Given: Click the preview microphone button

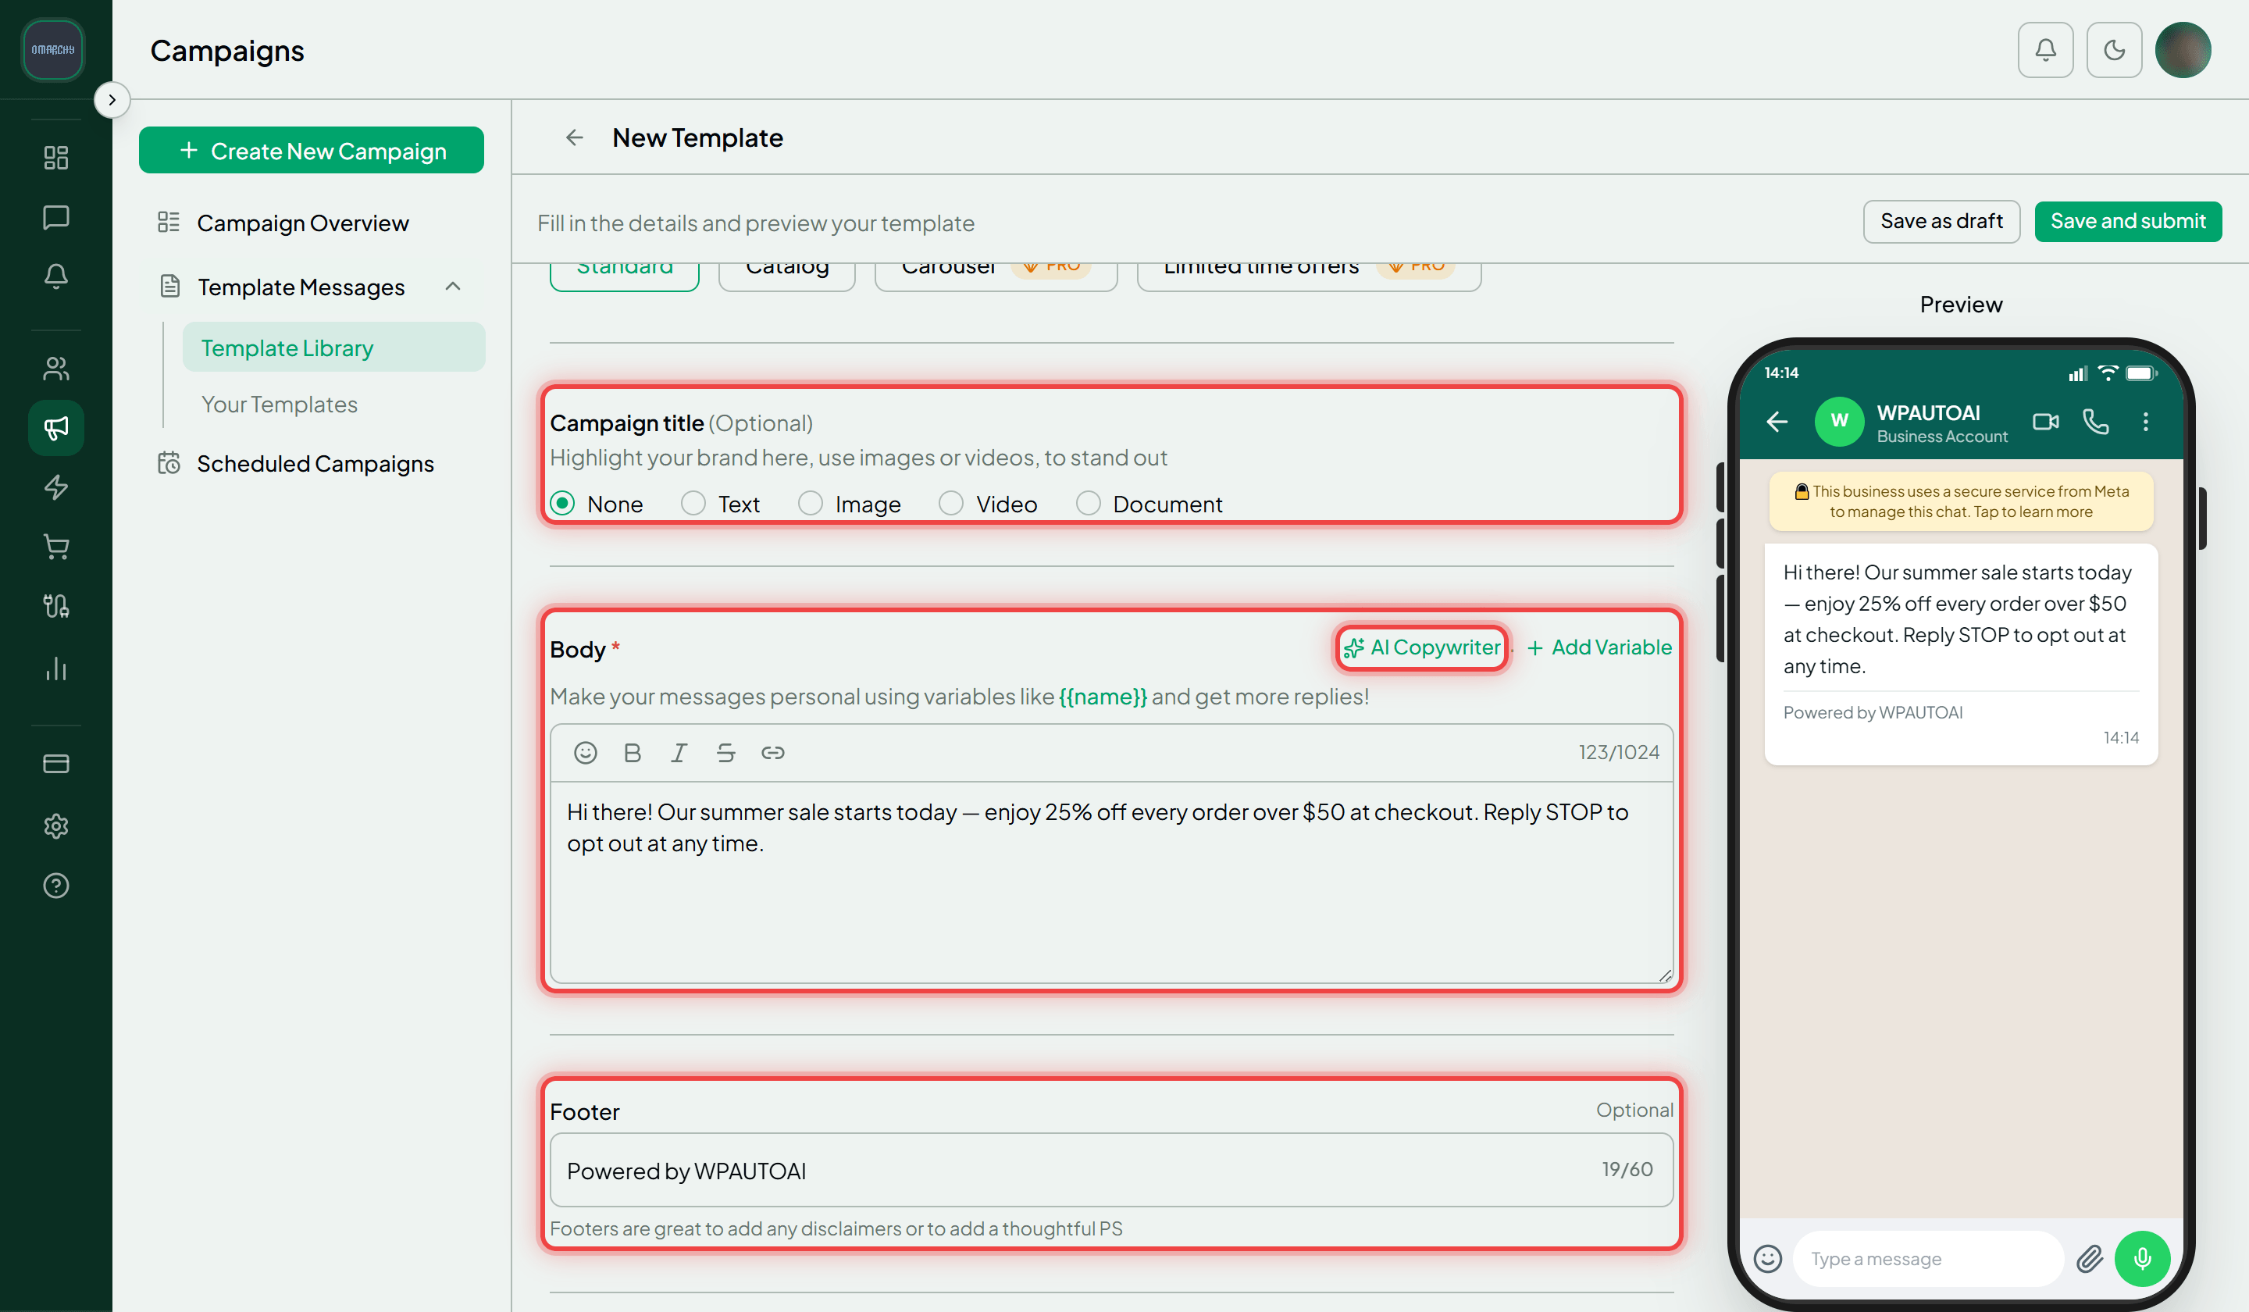Looking at the screenshot, I should [2141, 1258].
